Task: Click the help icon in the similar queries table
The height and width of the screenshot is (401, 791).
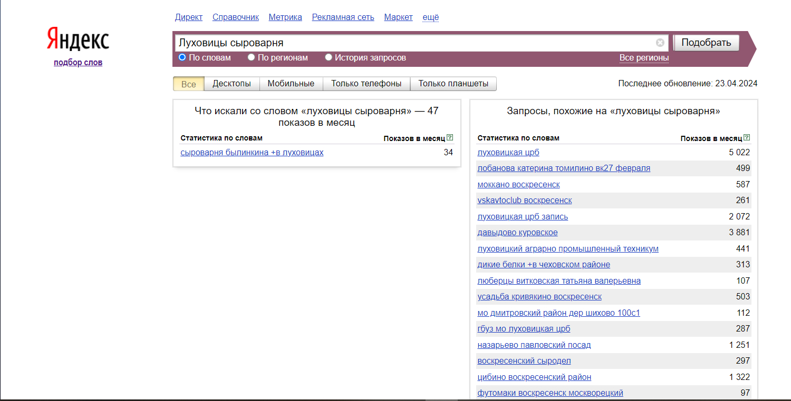Action: tap(747, 138)
